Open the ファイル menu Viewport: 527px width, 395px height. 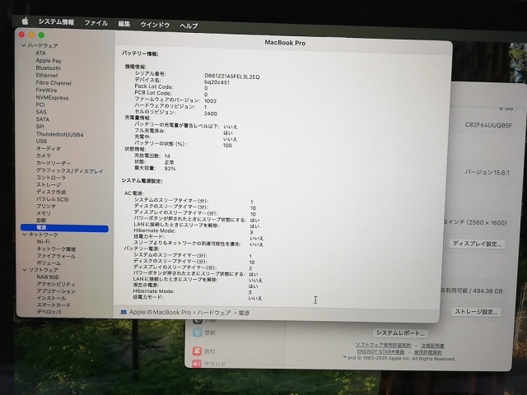[x=96, y=23]
